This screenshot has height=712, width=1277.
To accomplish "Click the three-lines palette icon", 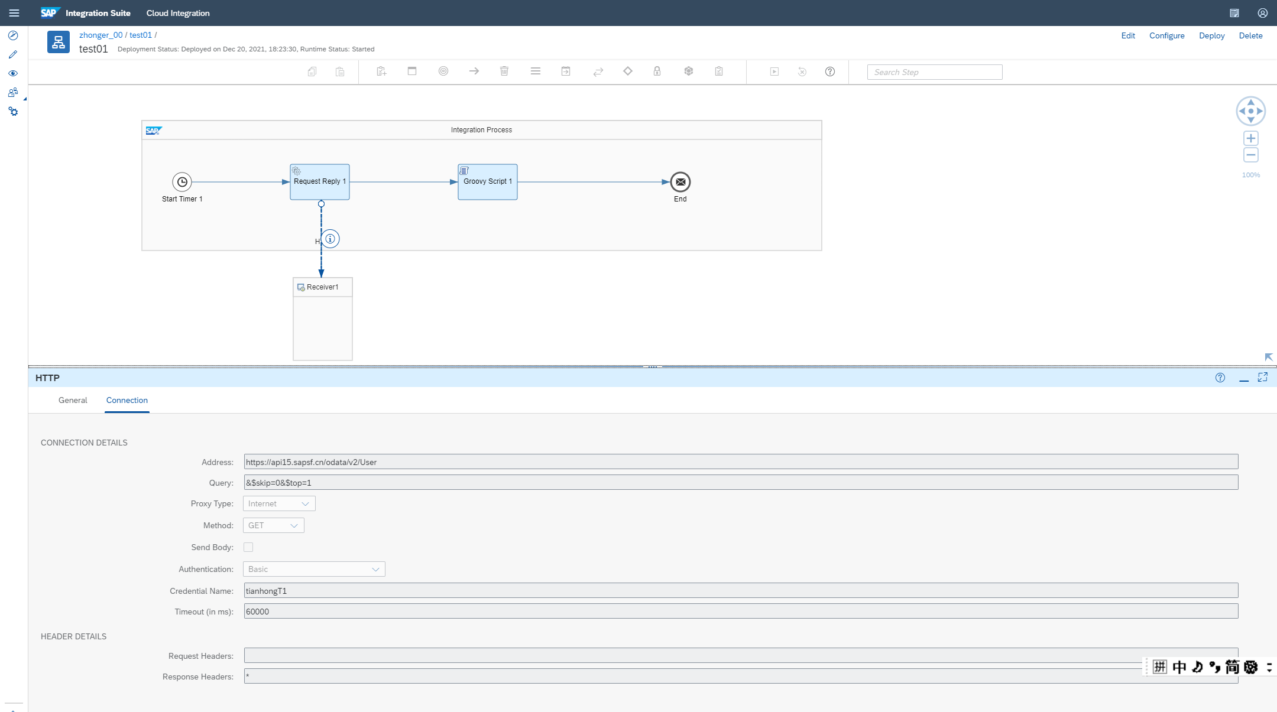I will (536, 71).
